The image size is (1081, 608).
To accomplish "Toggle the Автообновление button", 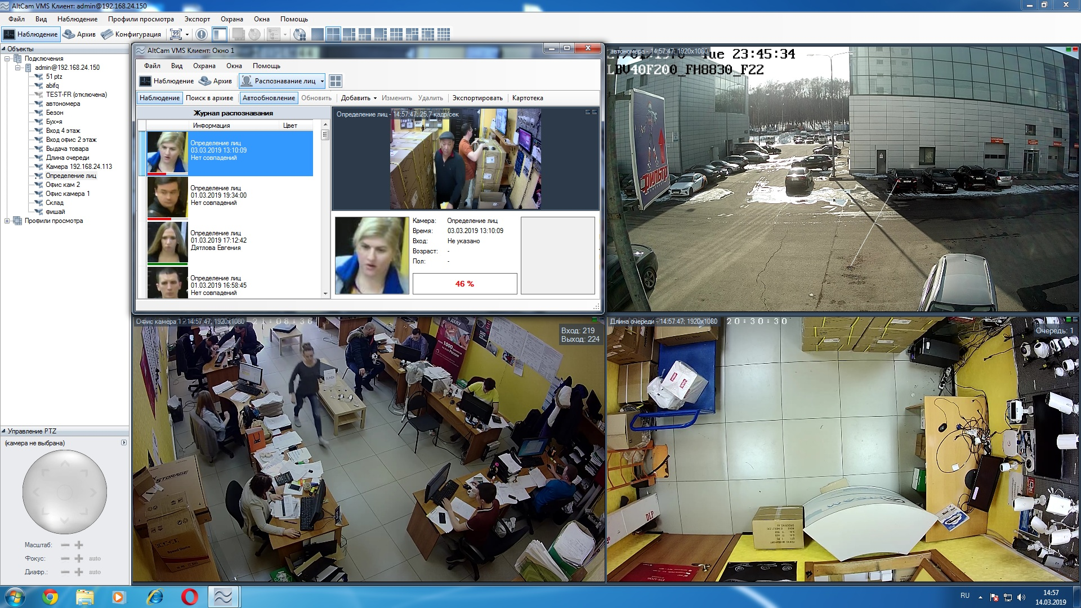I will click(269, 98).
